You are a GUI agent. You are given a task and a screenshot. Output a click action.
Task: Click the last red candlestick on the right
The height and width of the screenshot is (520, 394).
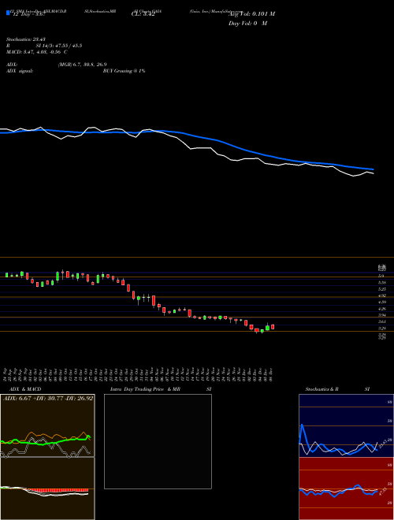click(273, 327)
